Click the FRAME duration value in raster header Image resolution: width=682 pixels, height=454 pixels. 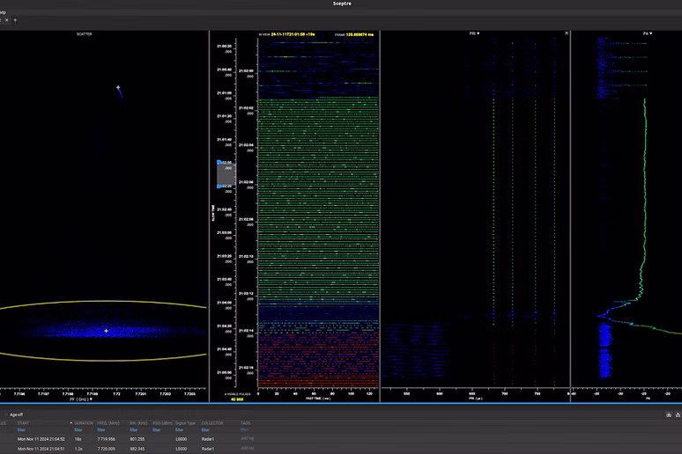coord(360,34)
